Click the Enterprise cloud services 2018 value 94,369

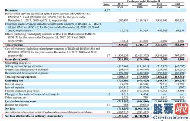pos(143,30)
